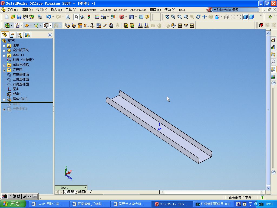The width and height of the screenshot is (277, 208).
Task: Click the Edge Flange sheet metal tool
Action: (74, 26)
